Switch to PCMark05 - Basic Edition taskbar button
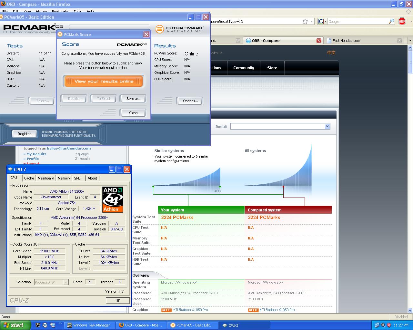The image size is (413, 330). pos(193,325)
